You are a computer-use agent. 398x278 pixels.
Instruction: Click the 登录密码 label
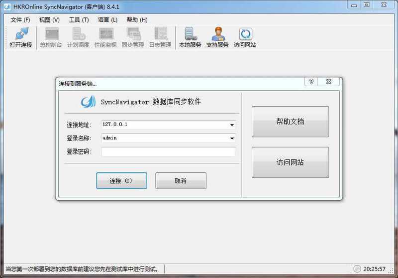pos(79,152)
